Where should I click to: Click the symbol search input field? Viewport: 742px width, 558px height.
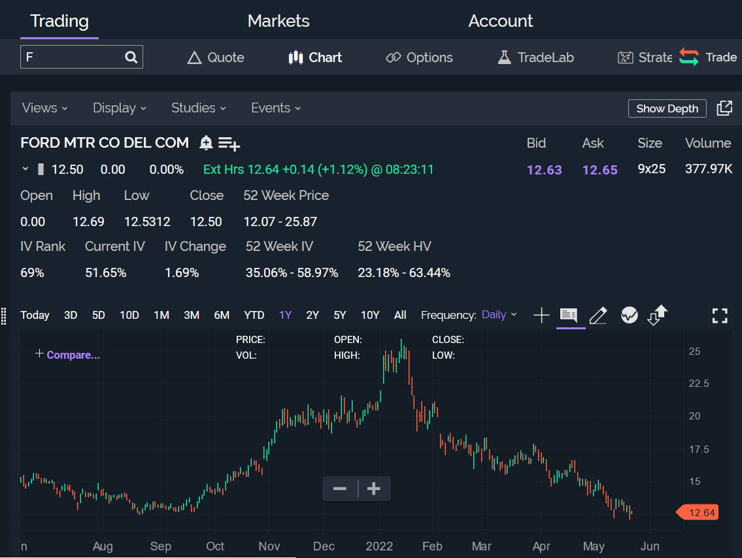tap(82, 57)
